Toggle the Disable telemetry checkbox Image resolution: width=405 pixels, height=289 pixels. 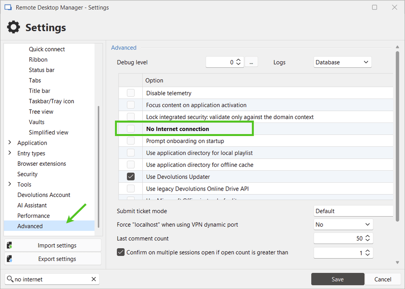tap(131, 93)
